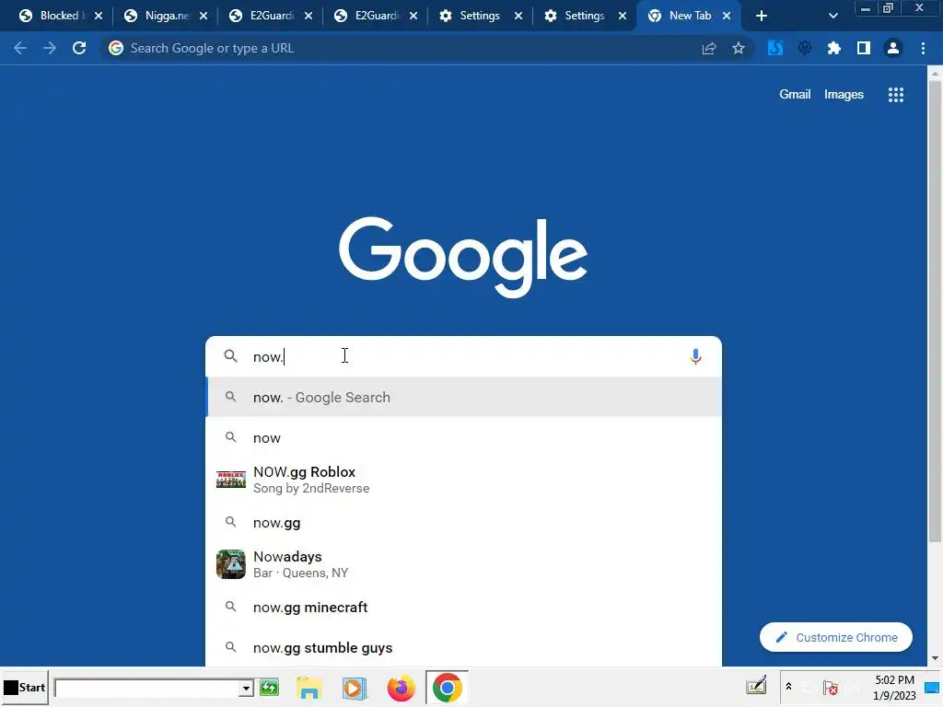Switch to the second Settings tab
This screenshot has height=707, width=943.
[585, 16]
